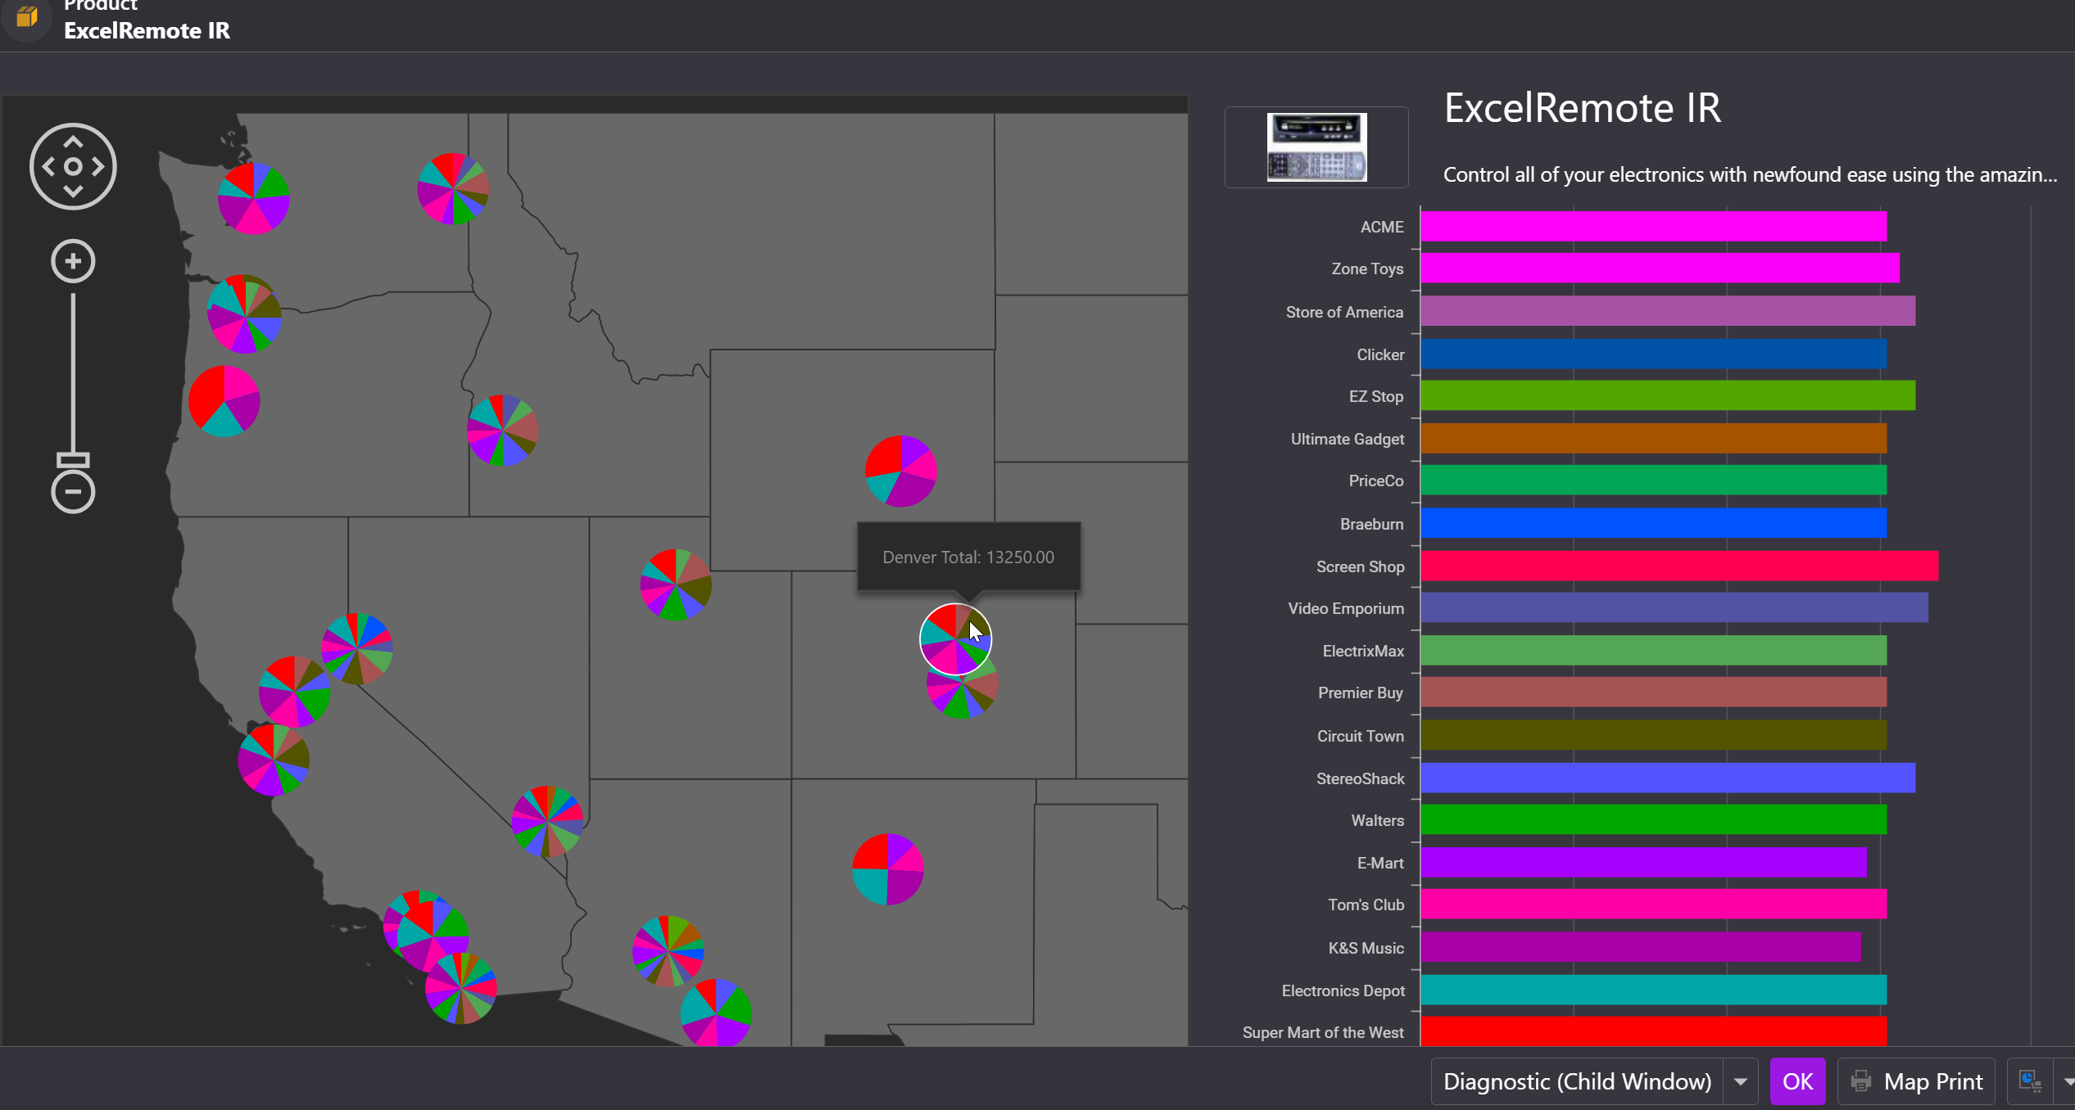Click the chart report icon at bottom right
Image resolution: width=2075 pixels, height=1110 pixels.
click(x=2029, y=1081)
